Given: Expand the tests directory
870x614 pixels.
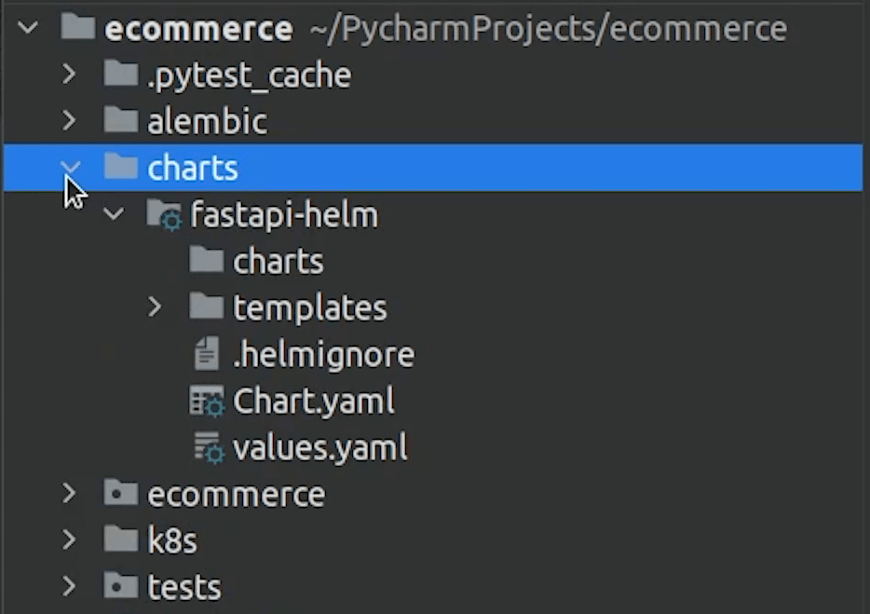Looking at the screenshot, I should point(68,586).
